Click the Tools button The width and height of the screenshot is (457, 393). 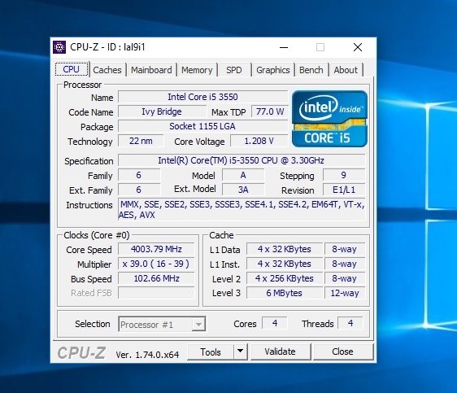click(x=211, y=352)
